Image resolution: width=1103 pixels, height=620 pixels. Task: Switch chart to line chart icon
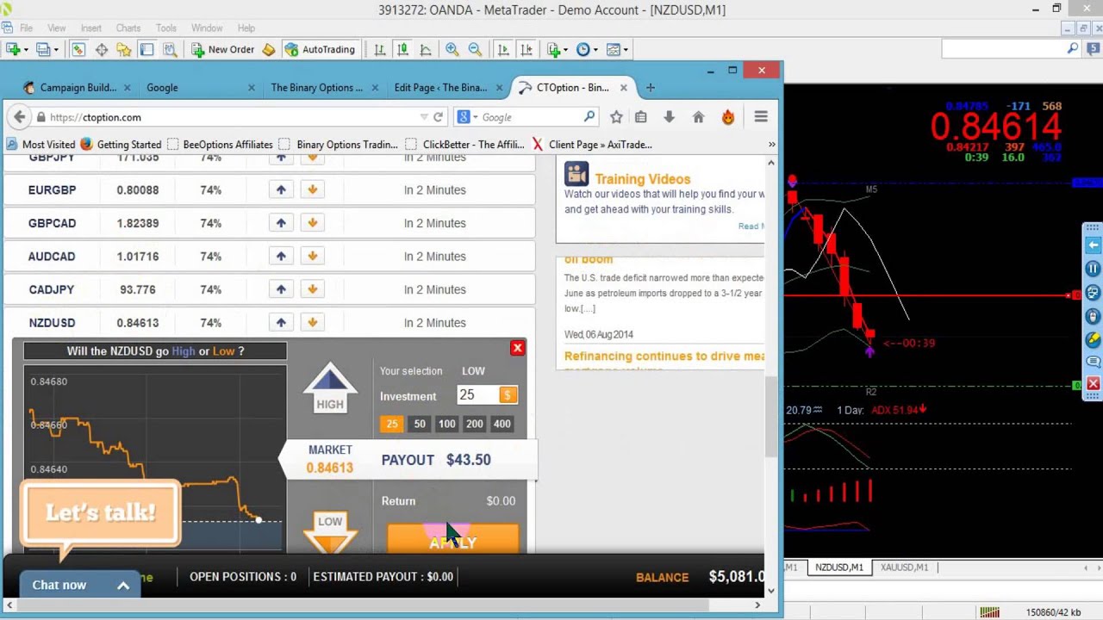[426, 49]
